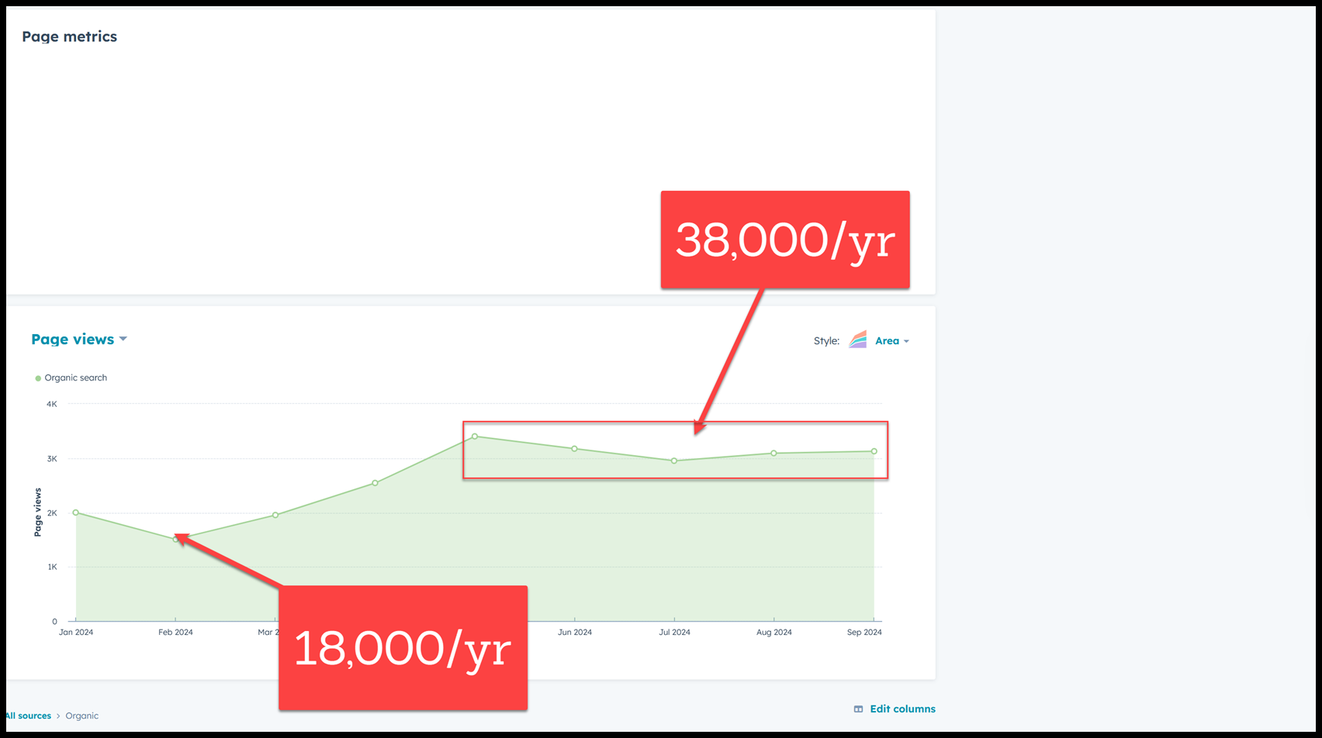Toggle the Organic search legend label
Viewport: 1322px width, 738px height.
tap(75, 378)
